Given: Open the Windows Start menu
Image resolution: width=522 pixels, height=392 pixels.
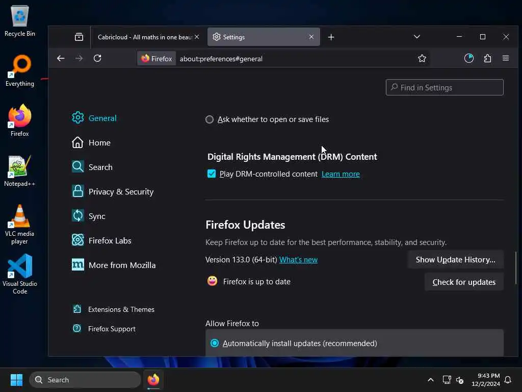Looking at the screenshot, I should pos(16,380).
